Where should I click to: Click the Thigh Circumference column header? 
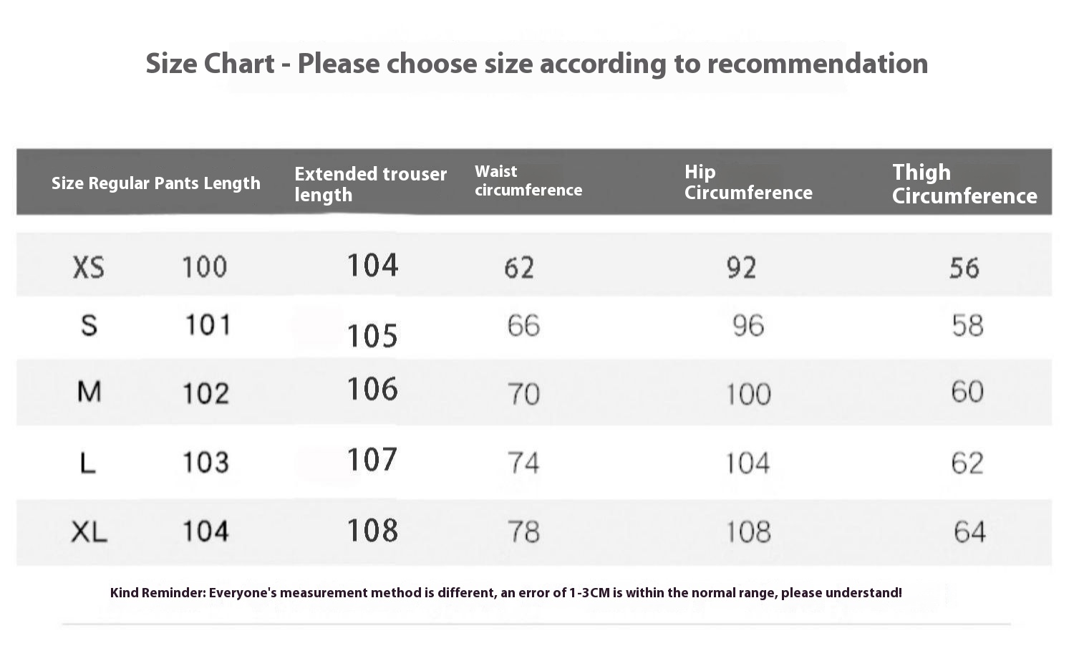click(964, 183)
